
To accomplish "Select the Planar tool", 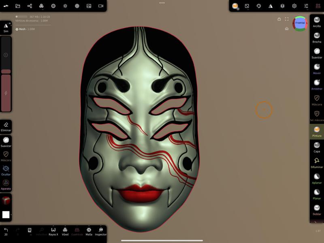I will coord(317,195).
